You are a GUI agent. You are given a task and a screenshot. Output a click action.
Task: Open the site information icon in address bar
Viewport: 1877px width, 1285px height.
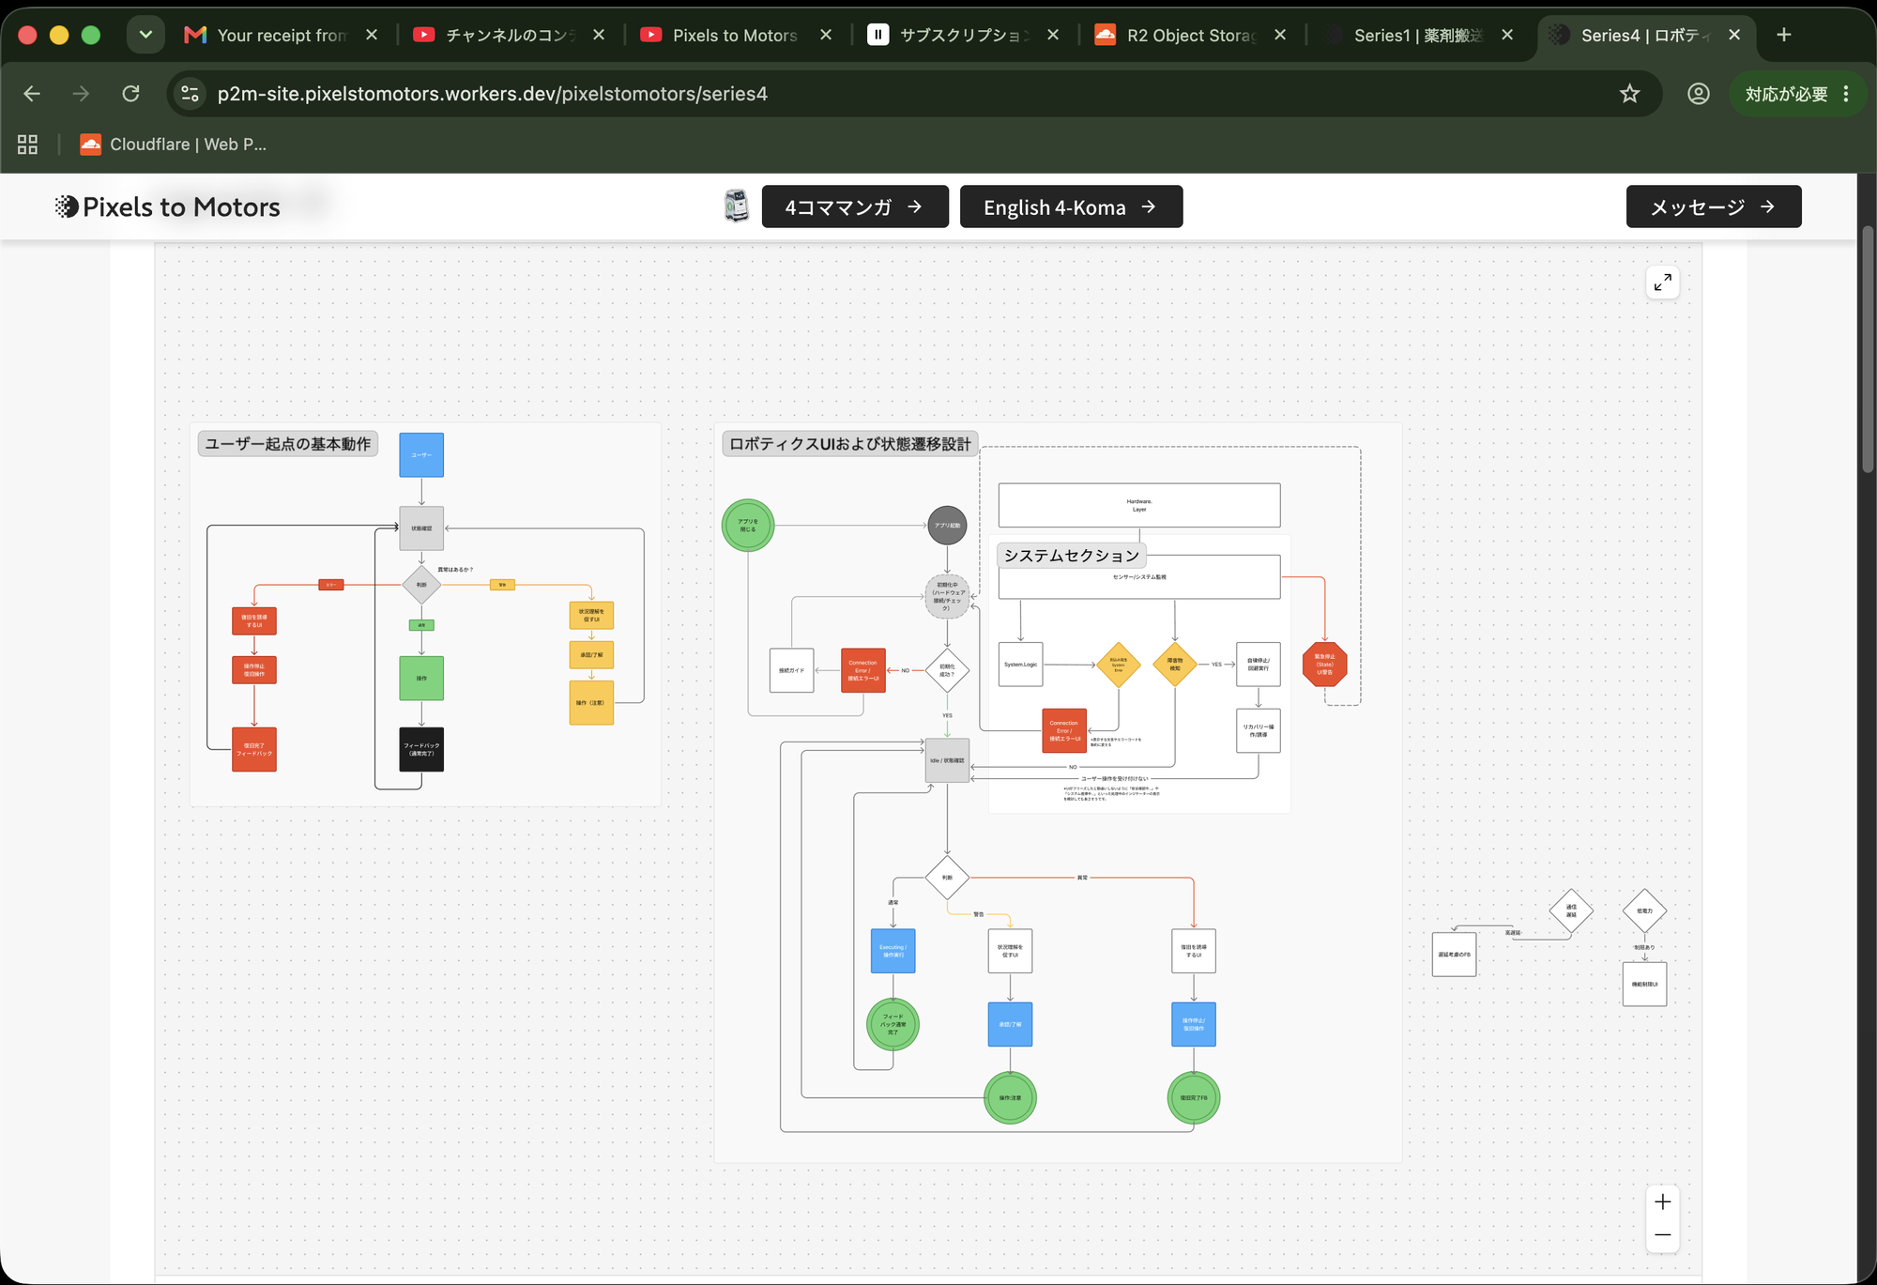191,94
